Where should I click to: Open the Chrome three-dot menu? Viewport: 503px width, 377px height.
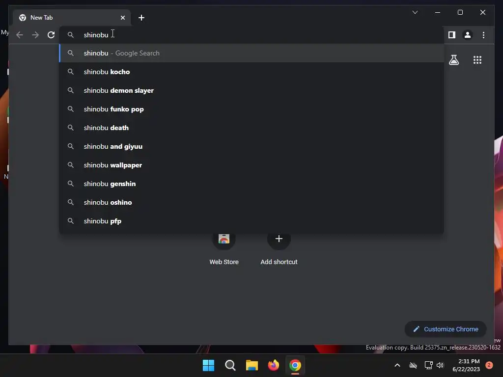point(483,35)
